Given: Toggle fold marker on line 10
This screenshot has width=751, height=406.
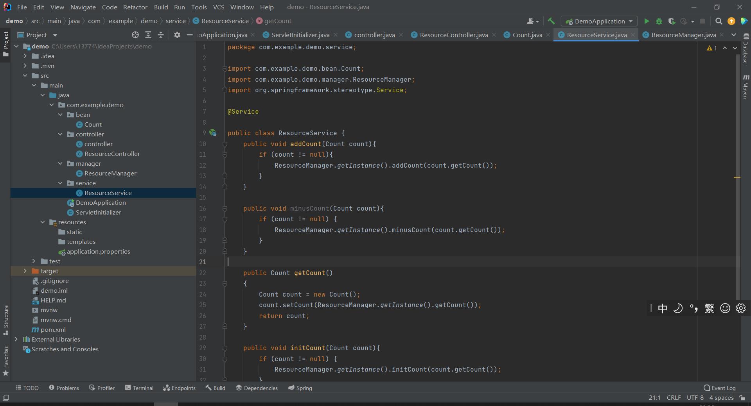Looking at the screenshot, I should click(225, 144).
